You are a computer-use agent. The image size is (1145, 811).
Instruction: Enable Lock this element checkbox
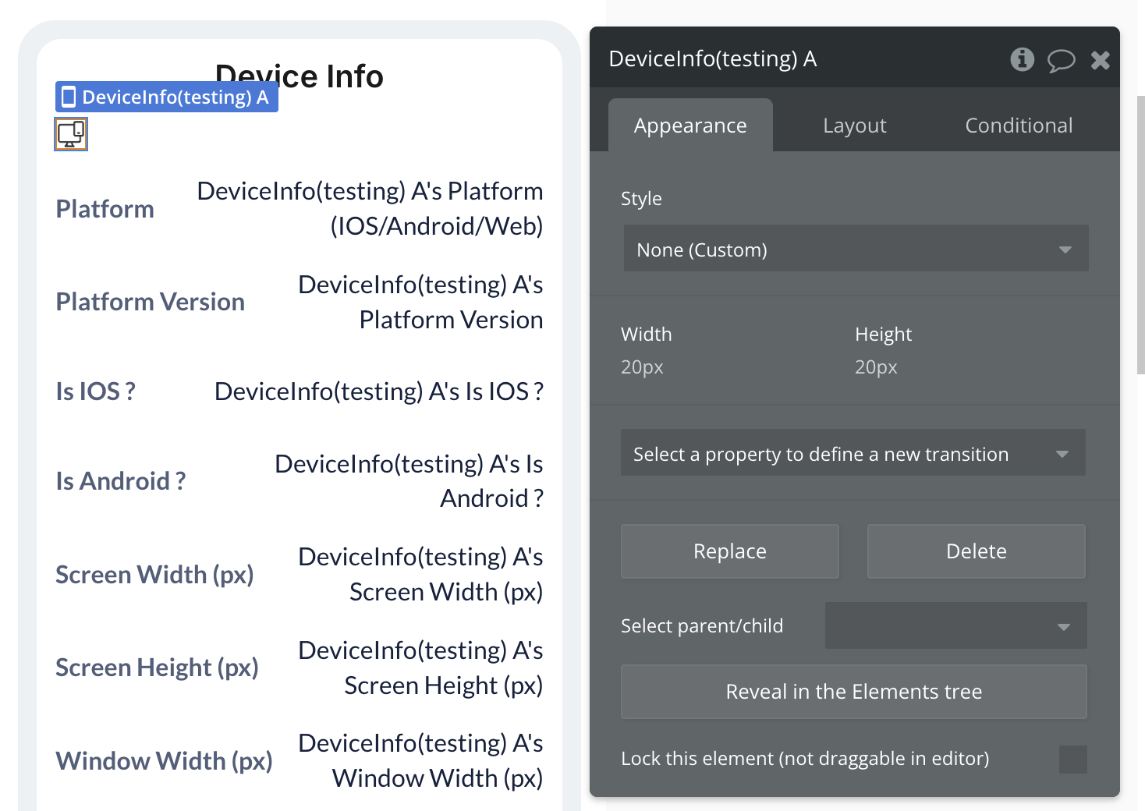(1072, 759)
